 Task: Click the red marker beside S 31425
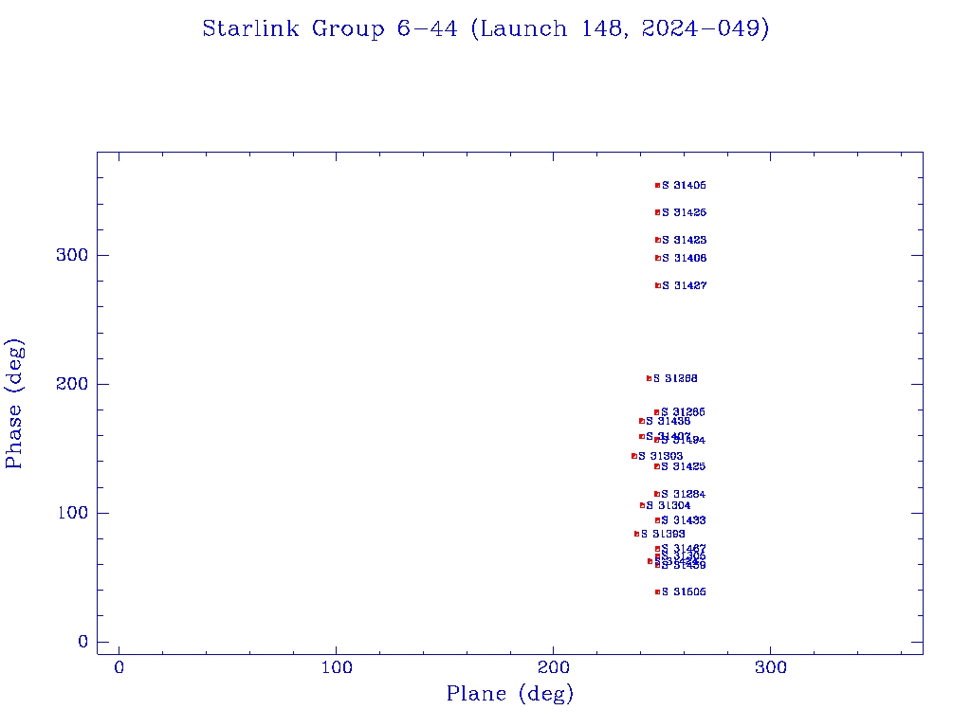[656, 466]
